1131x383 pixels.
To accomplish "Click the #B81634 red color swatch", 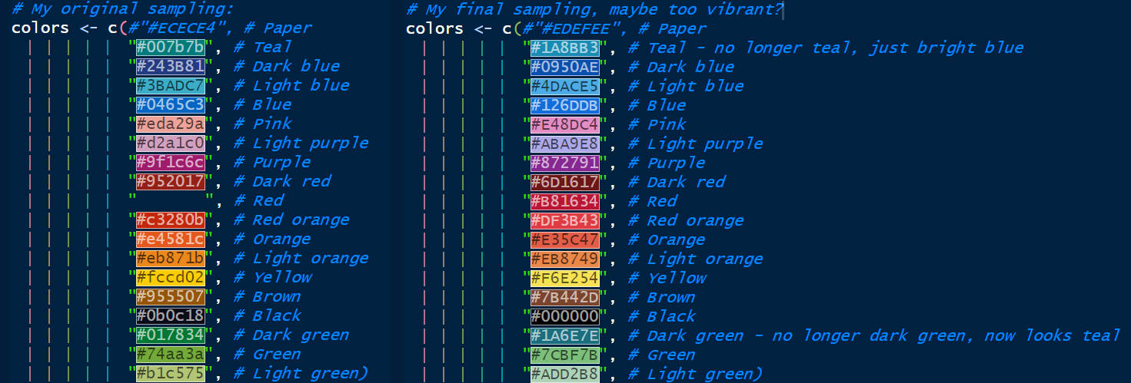I will pos(564,201).
